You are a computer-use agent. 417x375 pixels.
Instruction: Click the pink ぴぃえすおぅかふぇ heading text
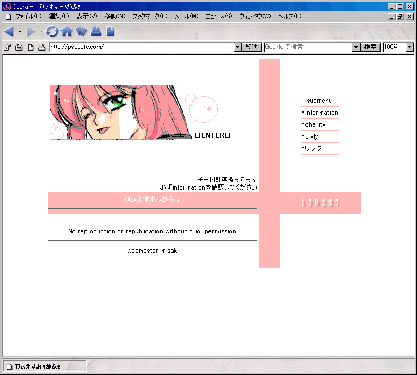pyautogui.click(x=152, y=199)
